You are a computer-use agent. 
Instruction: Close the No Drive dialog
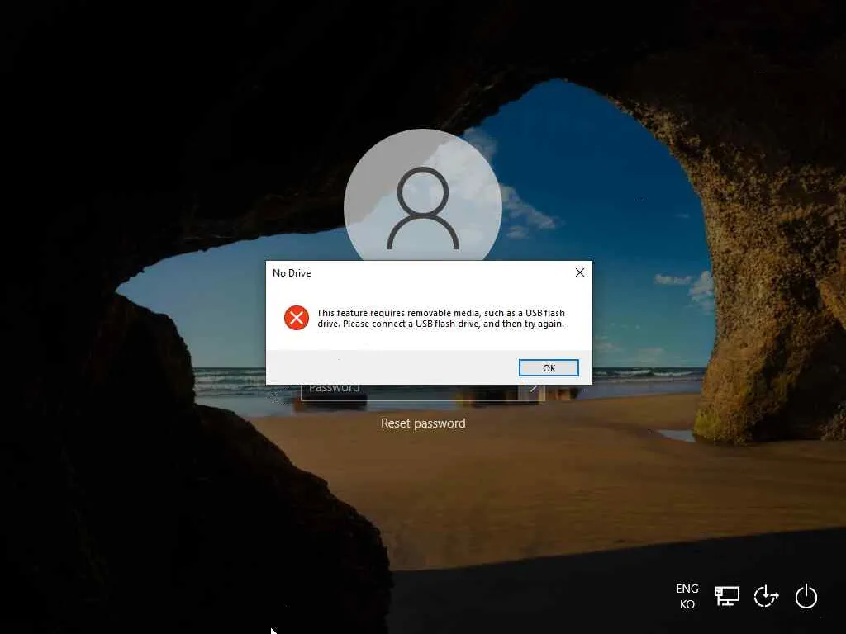580,272
